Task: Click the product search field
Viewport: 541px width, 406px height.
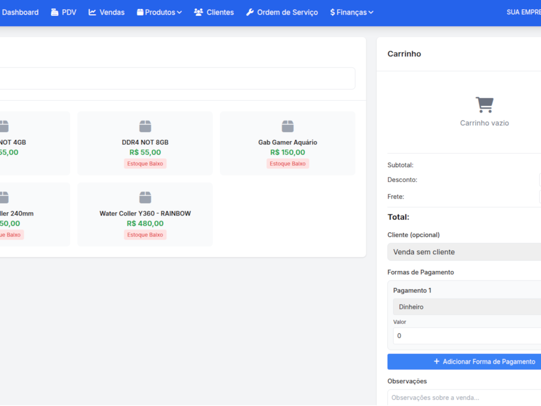Action: click(x=177, y=79)
